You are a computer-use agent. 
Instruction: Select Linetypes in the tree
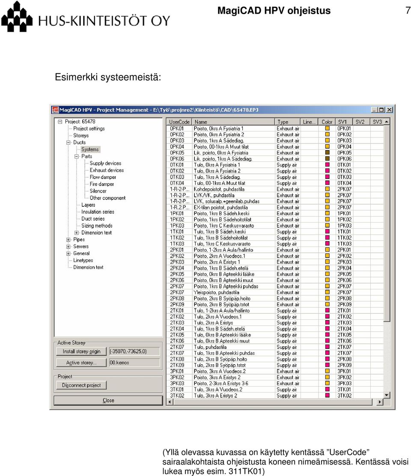[x=83, y=260]
